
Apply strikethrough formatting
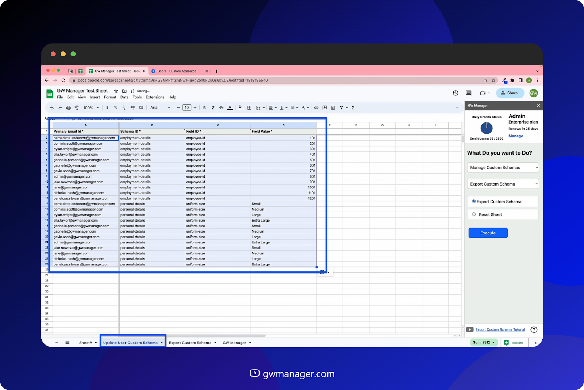pos(221,108)
